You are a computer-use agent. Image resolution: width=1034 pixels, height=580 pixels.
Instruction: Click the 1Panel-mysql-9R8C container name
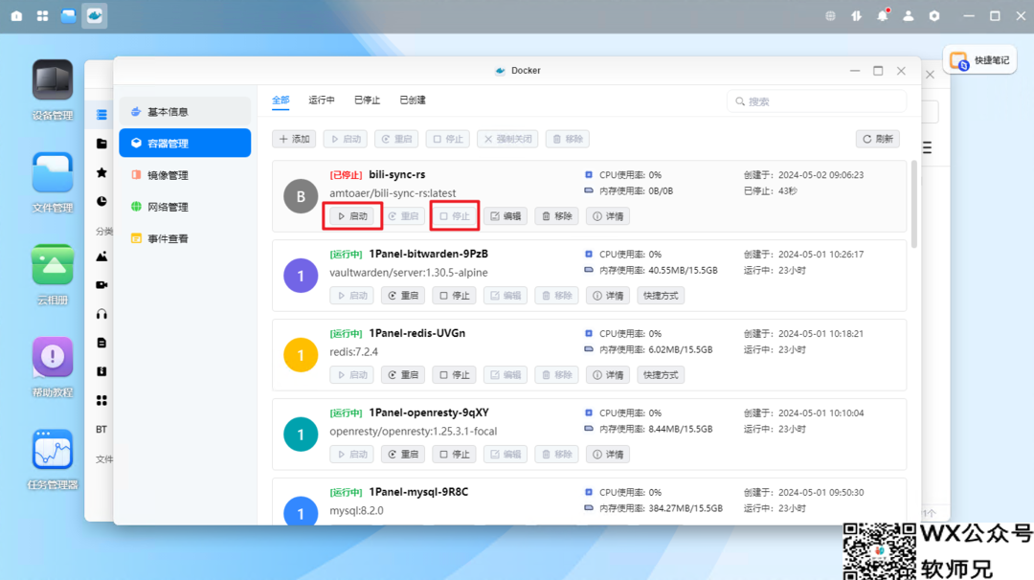point(418,492)
